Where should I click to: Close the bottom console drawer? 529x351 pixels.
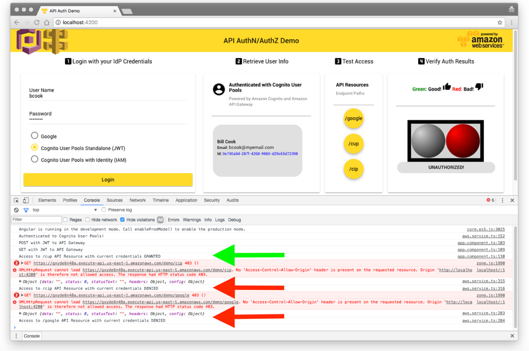pos(512,336)
